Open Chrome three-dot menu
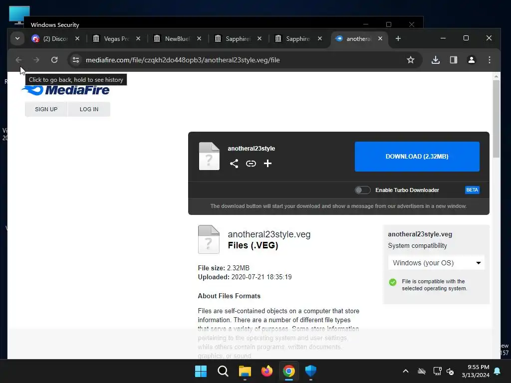The image size is (511, 383). 490,60
